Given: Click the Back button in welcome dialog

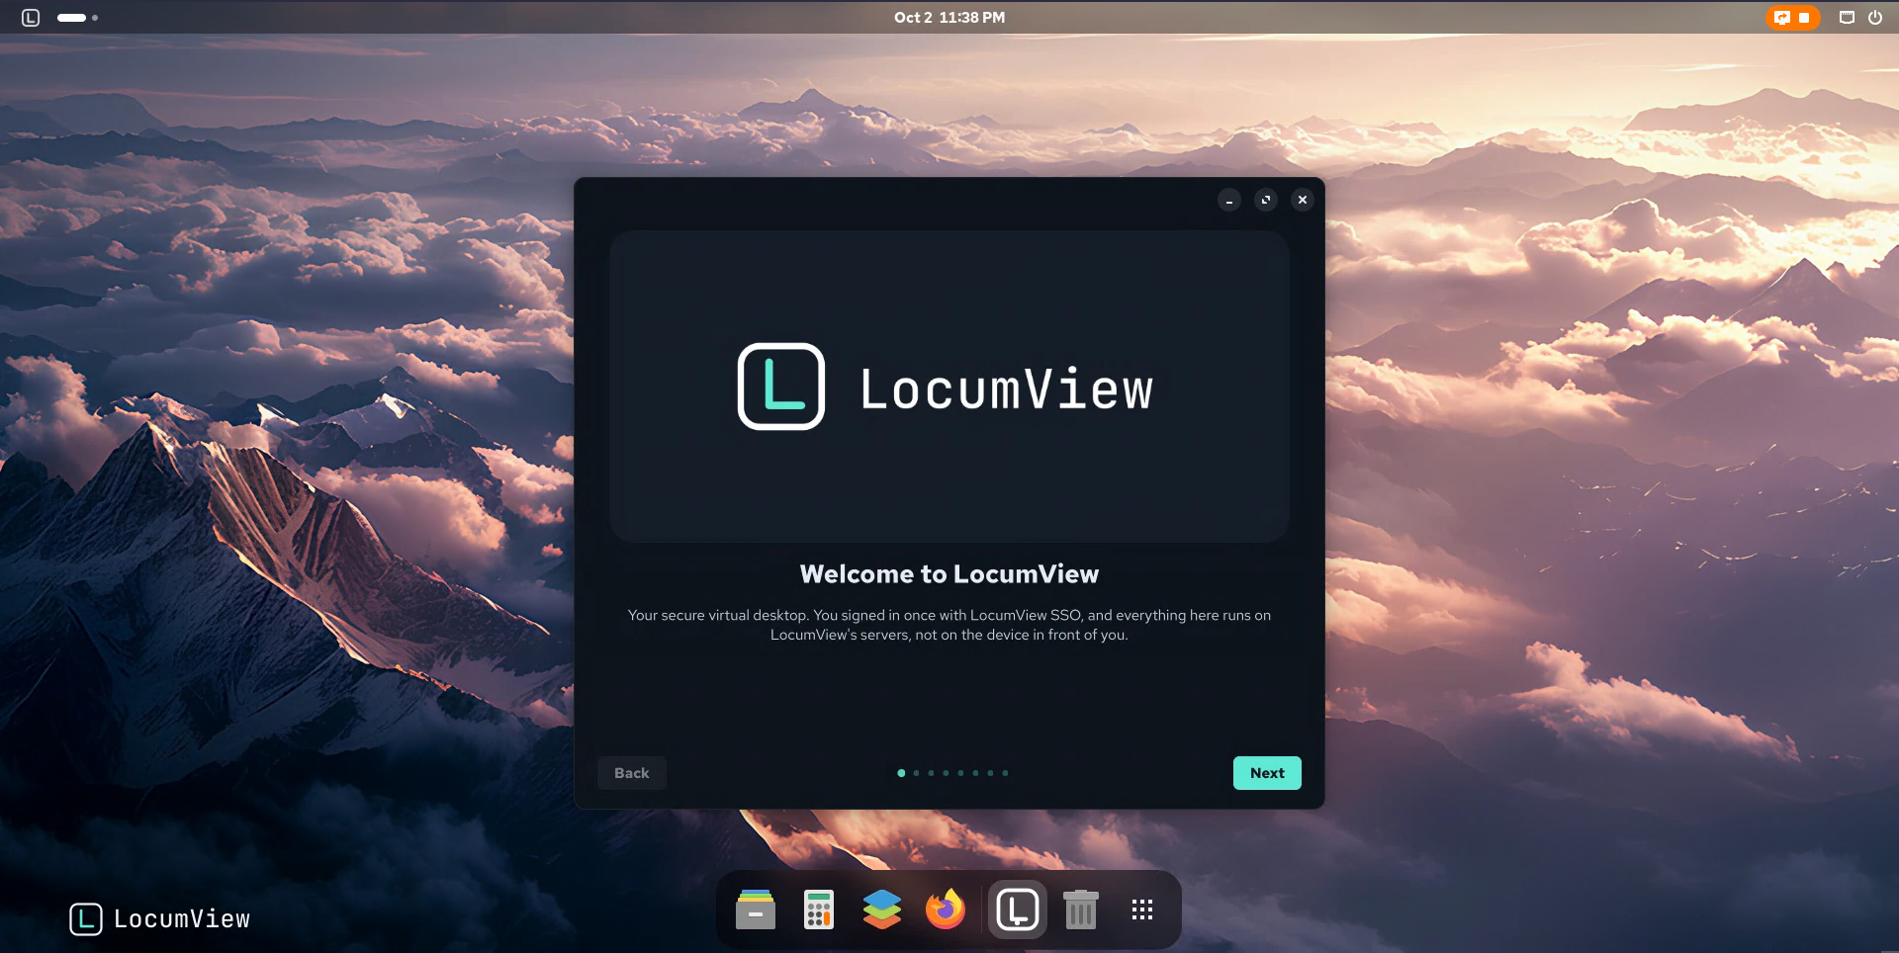Looking at the screenshot, I should pyautogui.click(x=632, y=773).
